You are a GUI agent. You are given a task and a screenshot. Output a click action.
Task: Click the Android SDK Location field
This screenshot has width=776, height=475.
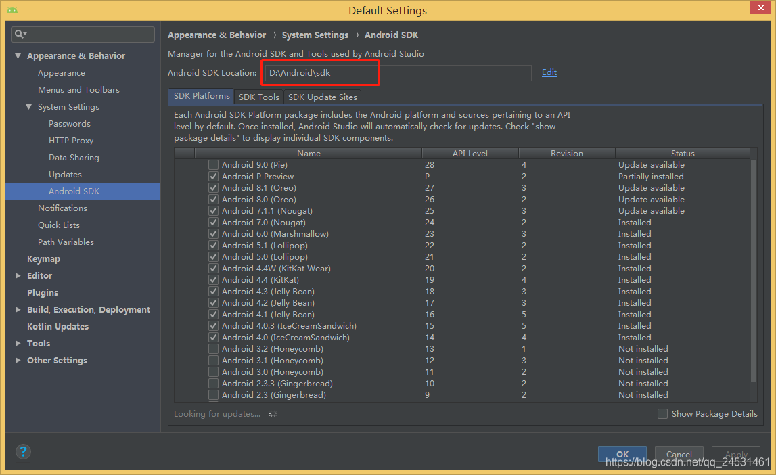(x=398, y=72)
